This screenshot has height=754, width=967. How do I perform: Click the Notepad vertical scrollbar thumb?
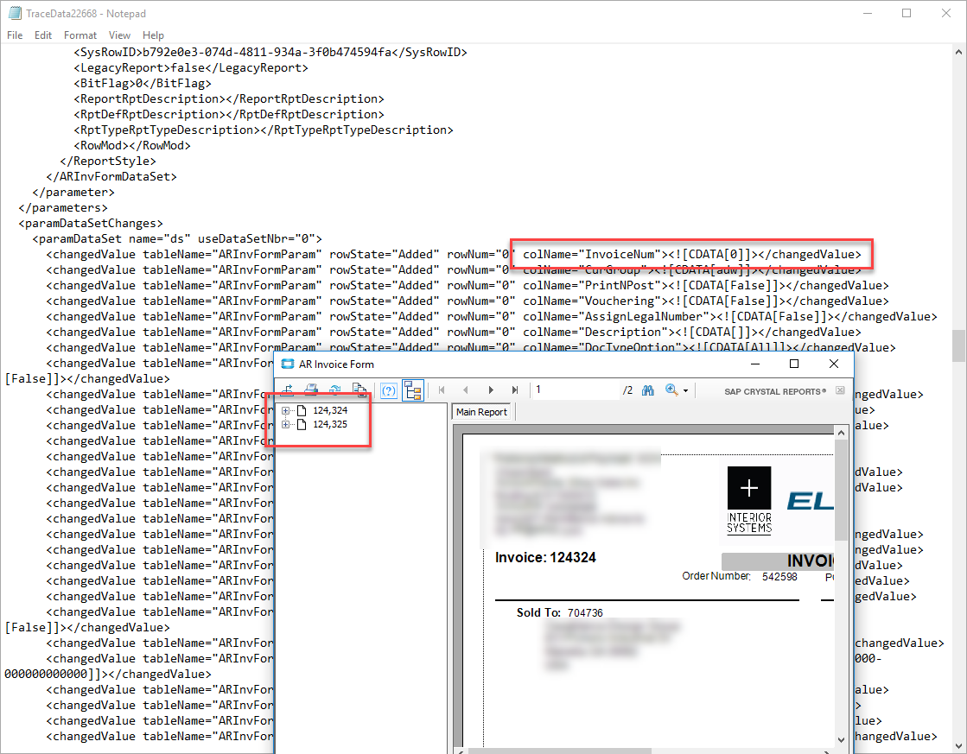[959, 345]
